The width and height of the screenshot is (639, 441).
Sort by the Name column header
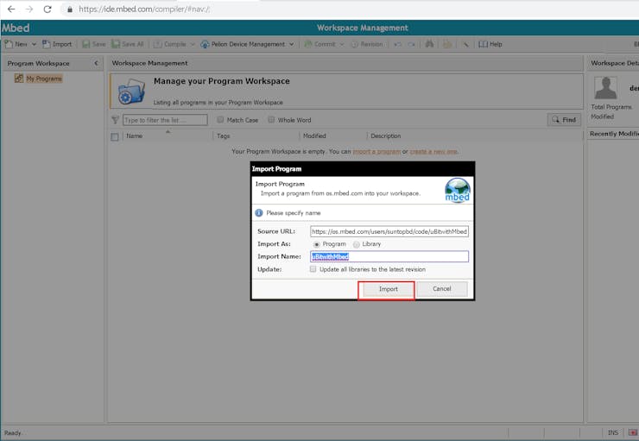135,136
